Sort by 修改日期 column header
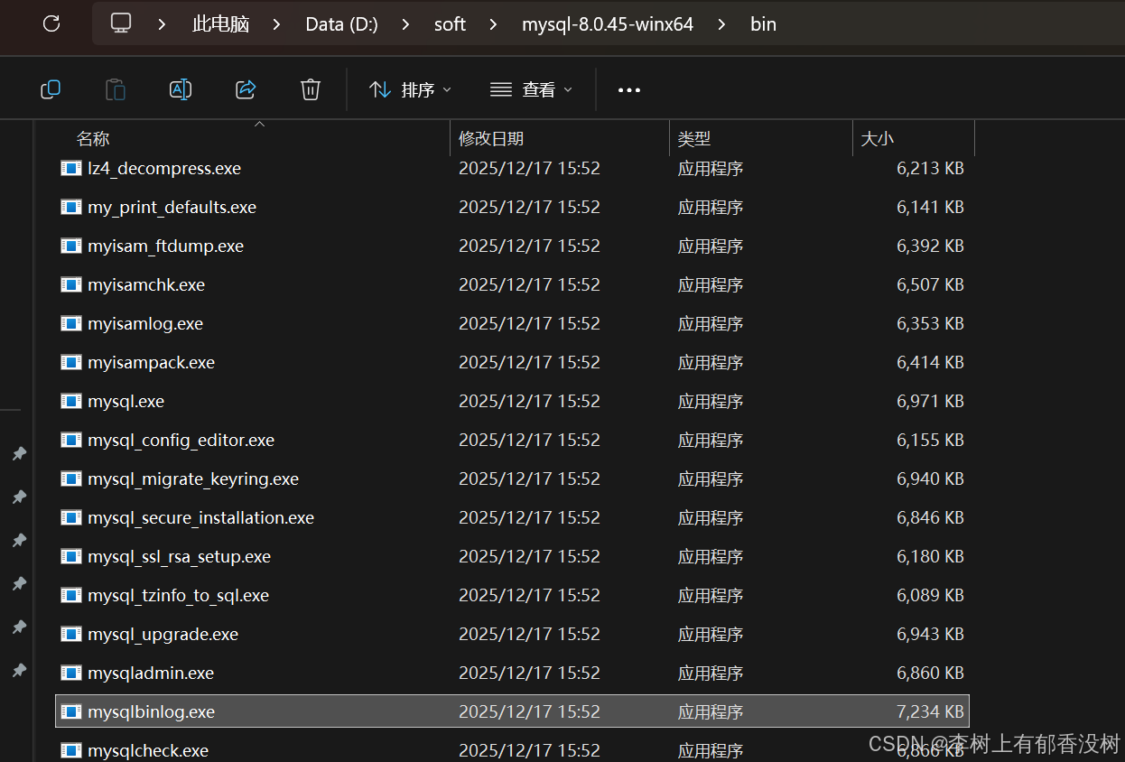 tap(491, 138)
